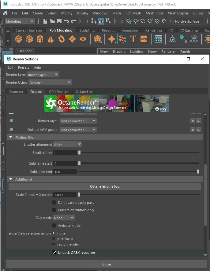Open the Shutter alignment dropdown
This screenshot has width=210, height=271.
tap(68, 144)
